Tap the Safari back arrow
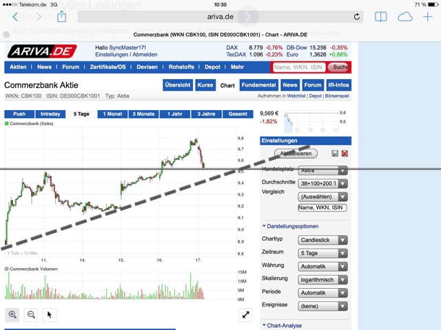This screenshot has height=330, width=441. point(15,16)
